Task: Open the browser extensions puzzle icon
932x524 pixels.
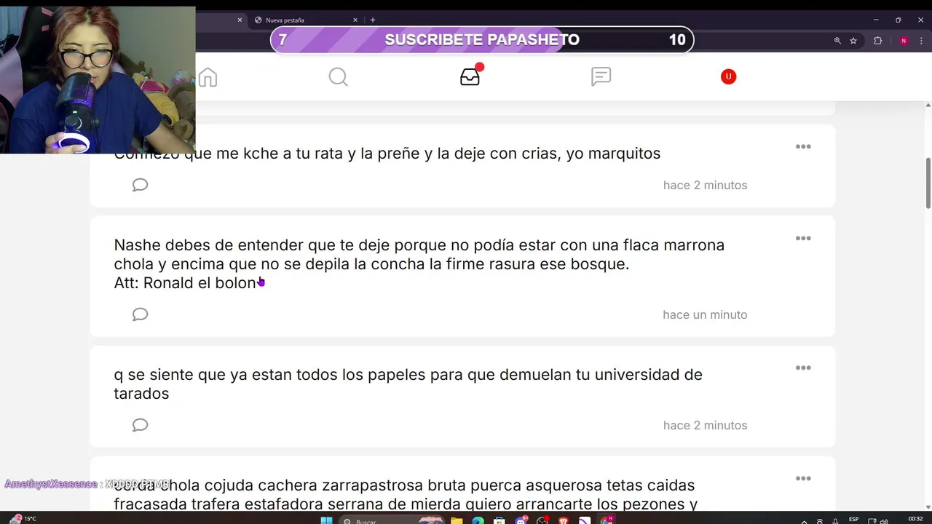Action: 877,41
